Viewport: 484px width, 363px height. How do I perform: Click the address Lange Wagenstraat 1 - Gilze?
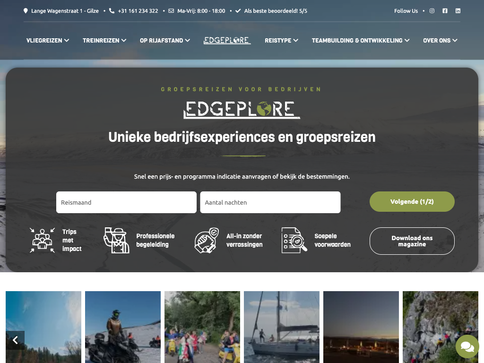click(65, 11)
